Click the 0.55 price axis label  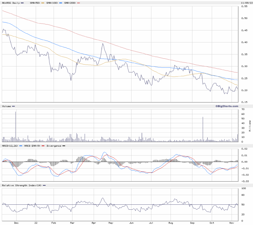click(x=246, y=7)
